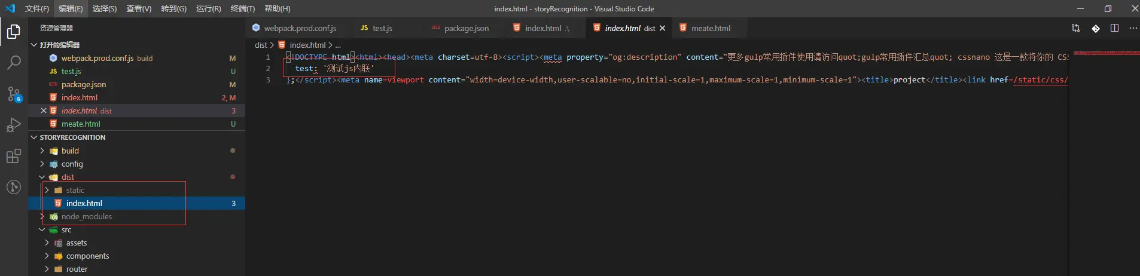The height and width of the screenshot is (276, 1140).
Task: Open meate.html in open editors list
Action: tap(136, 124)
